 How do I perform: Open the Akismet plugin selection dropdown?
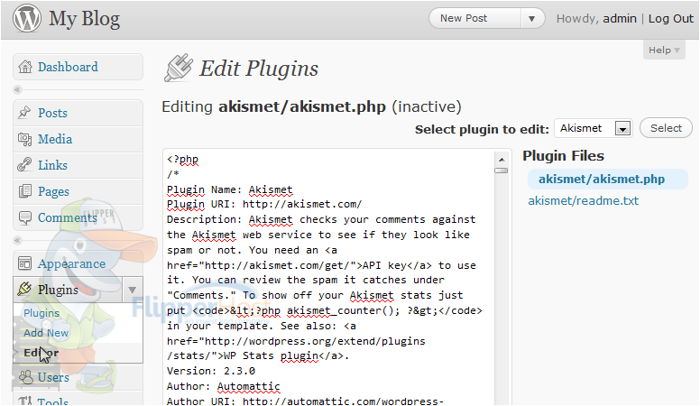coord(622,129)
